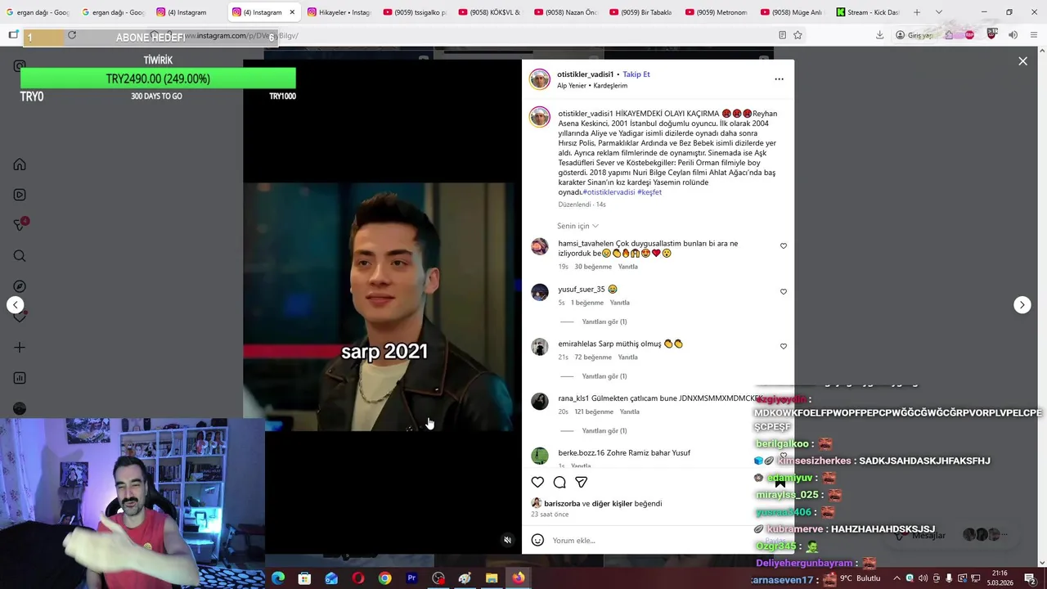Like the post with the heart icon
The image size is (1047, 589).
tap(537, 482)
